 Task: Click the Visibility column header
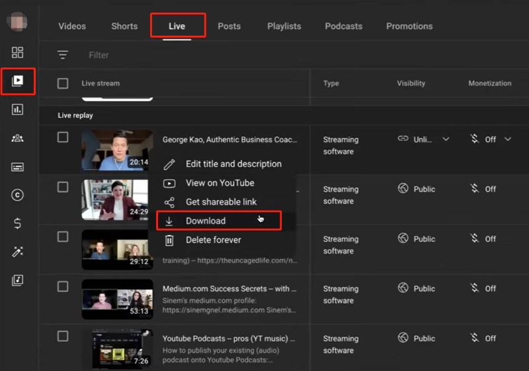point(411,83)
